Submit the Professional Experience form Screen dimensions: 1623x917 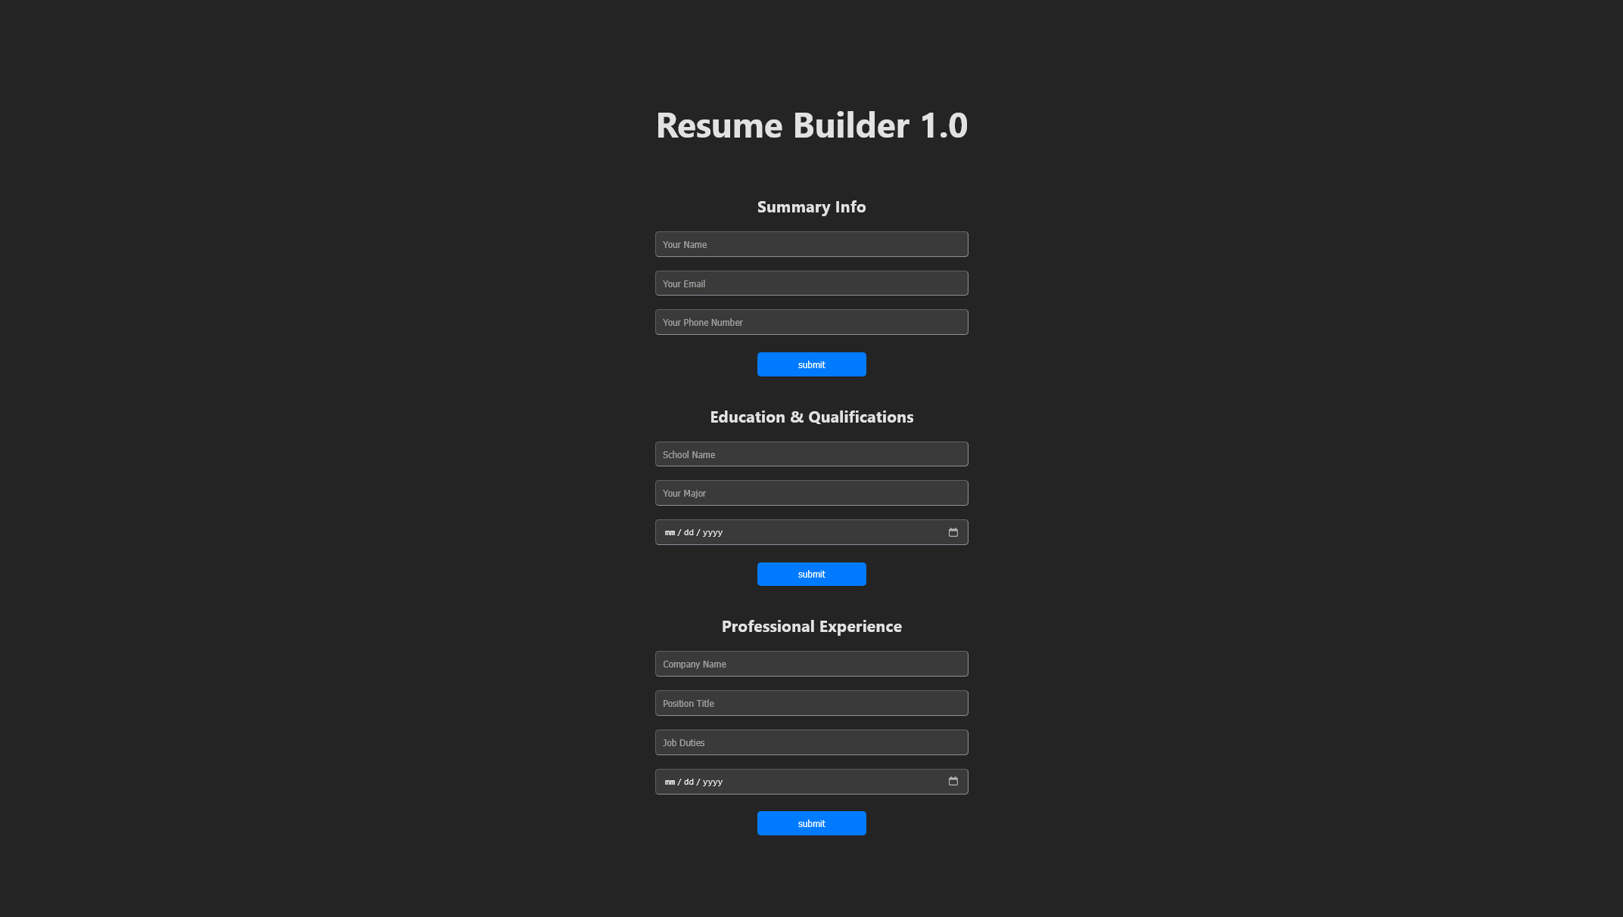click(811, 823)
